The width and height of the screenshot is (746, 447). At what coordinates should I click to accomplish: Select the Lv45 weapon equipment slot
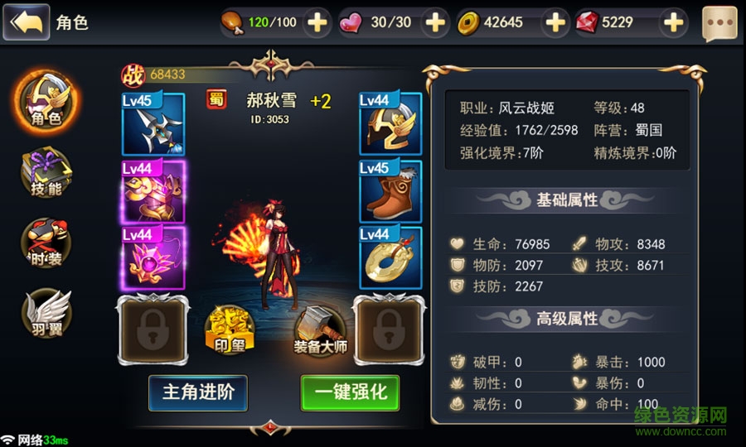[153, 123]
